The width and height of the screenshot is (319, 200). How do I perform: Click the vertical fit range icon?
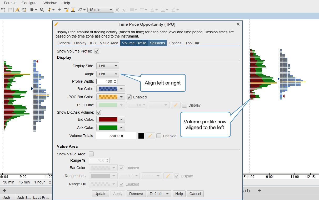tap(73, 10)
